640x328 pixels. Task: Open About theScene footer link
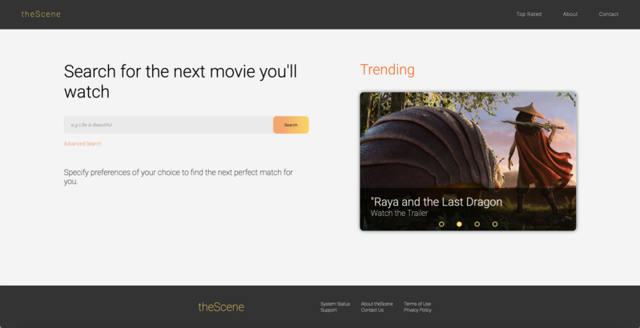tap(376, 304)
